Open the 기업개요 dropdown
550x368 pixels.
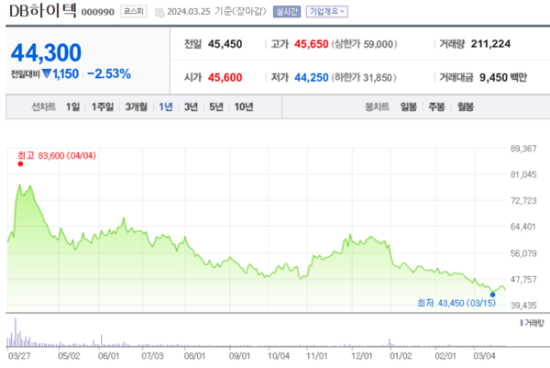pos(327,12)
